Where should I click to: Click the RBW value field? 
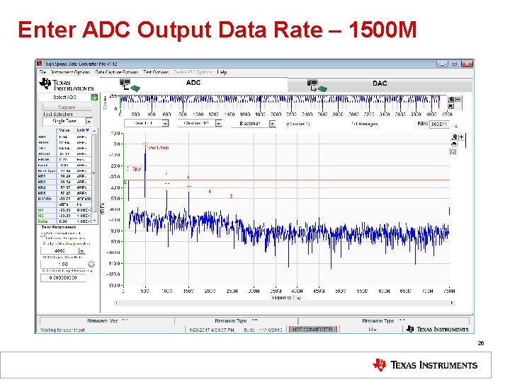pos(439,124)
